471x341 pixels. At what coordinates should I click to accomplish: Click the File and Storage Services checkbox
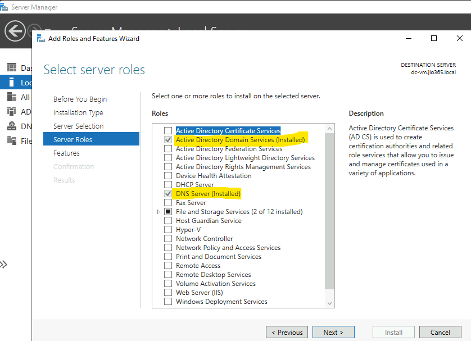point(168,212)
